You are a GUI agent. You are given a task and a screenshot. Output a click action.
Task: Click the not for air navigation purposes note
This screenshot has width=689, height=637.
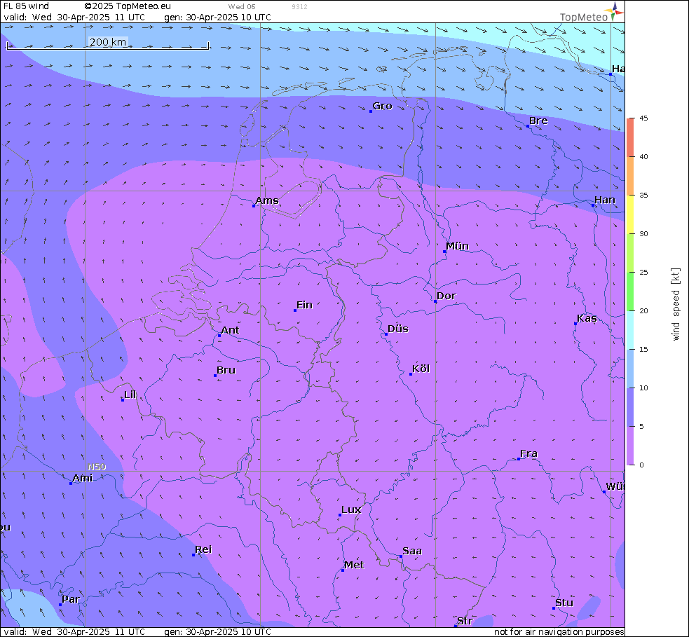pyautogui.click(x=559, y=631)
